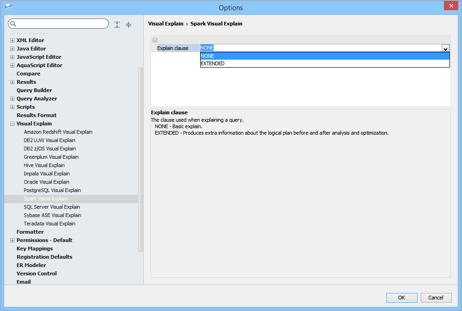
Task: Click the Cancel button
Action: tap(436, 298)
